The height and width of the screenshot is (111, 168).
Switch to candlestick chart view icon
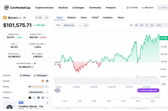click(86, 25)
